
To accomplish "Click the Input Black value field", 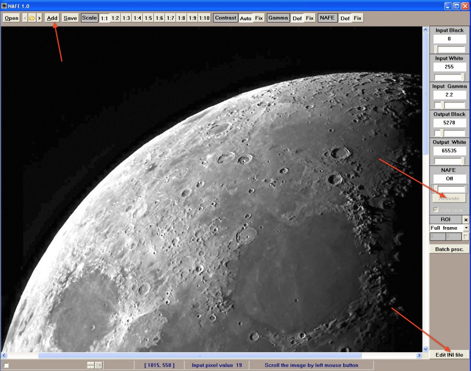I will click(x=449, y=39).
